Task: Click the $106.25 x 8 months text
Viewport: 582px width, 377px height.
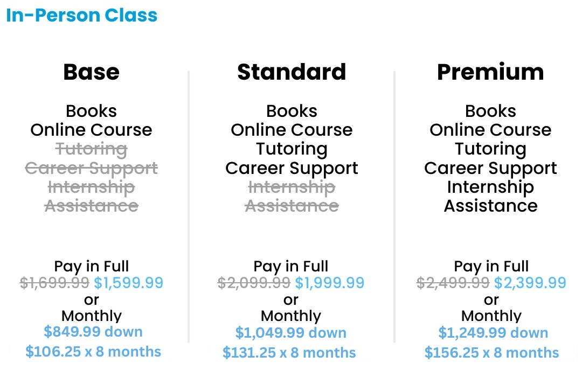Action: coord(93,352)
